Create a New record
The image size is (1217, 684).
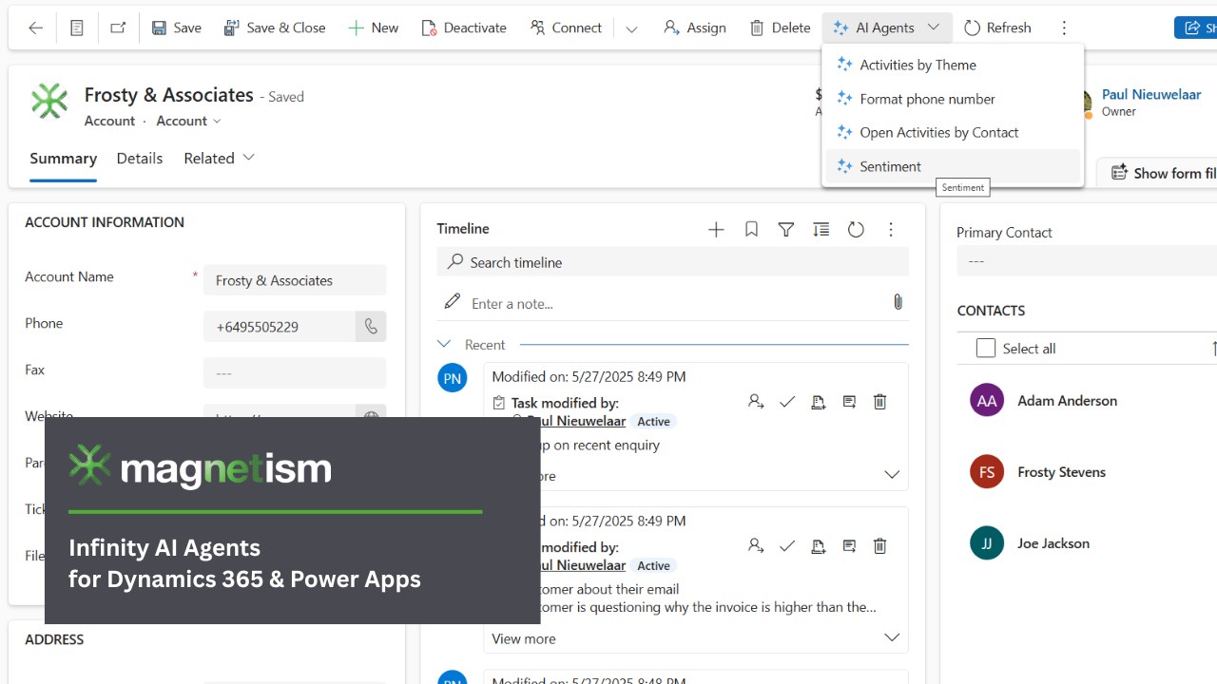click(x=373, y=28)
